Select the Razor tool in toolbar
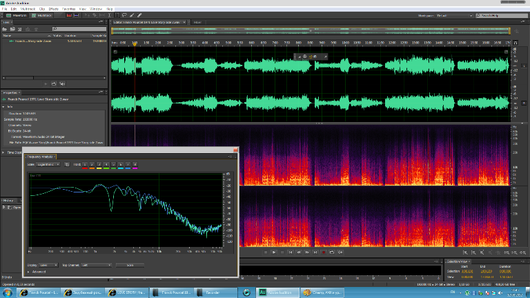The image size is (530, 298). [95, 15]
